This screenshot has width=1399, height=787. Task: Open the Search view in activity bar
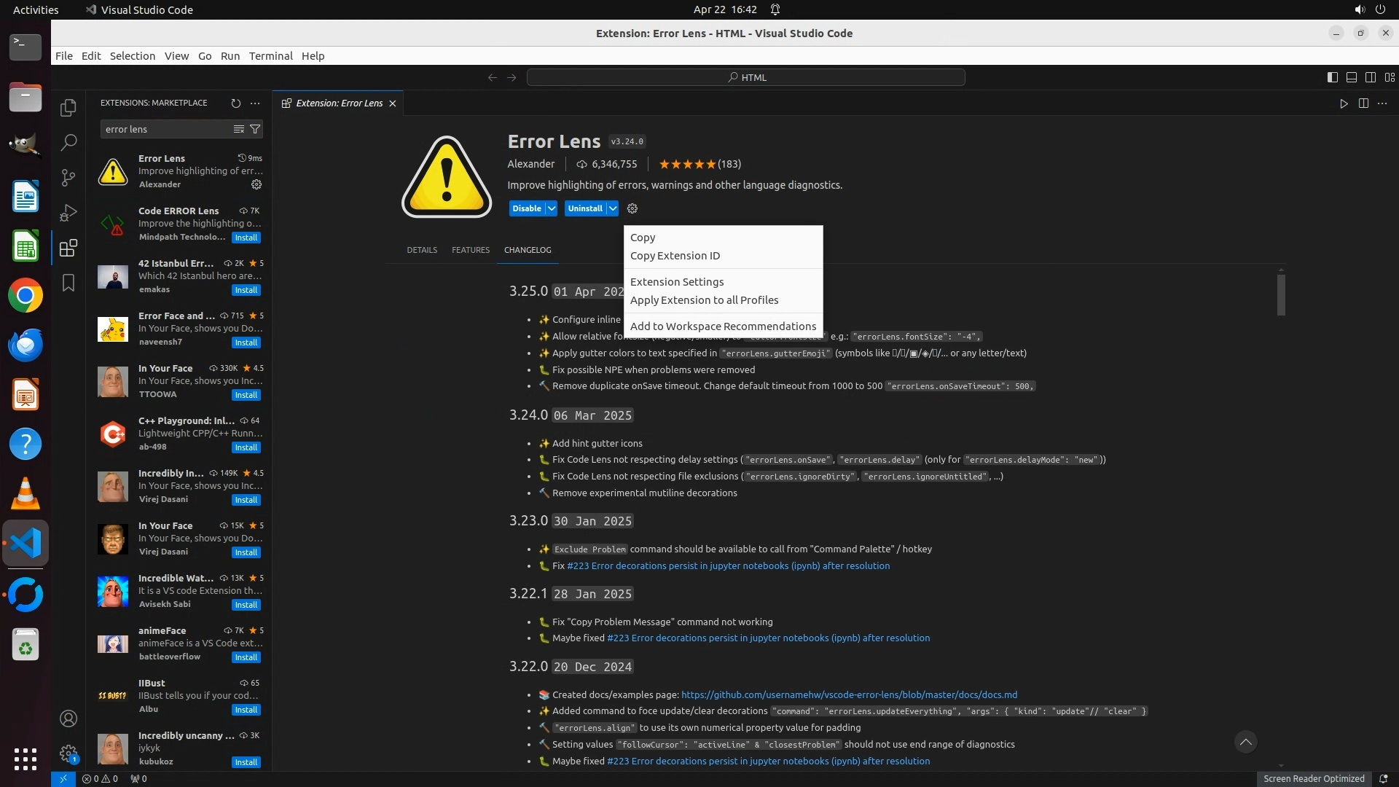click(x=68, y=143)
